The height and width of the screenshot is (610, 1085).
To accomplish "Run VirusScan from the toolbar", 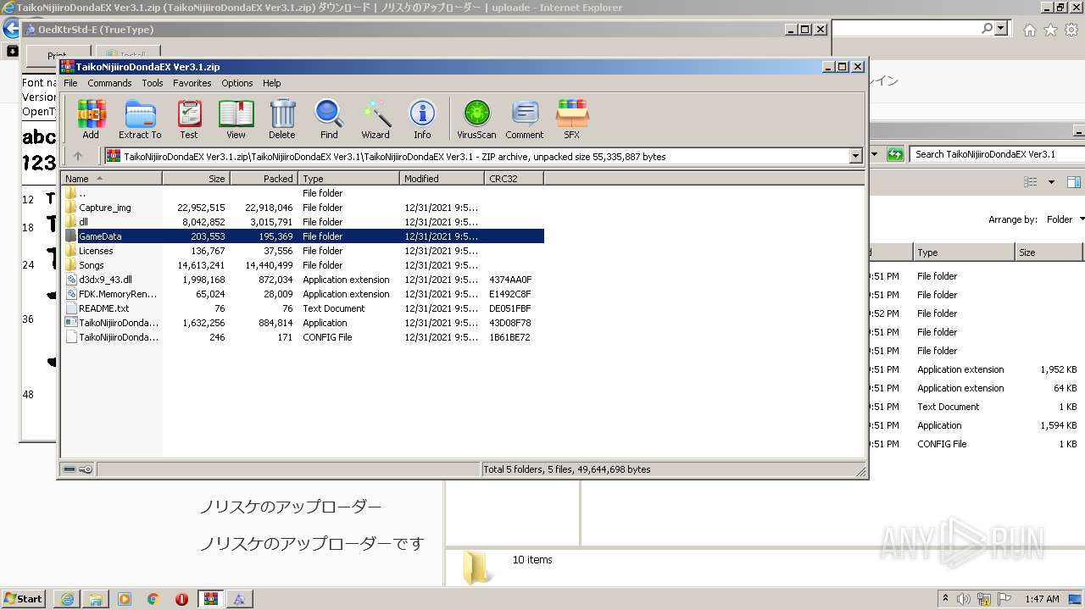I will (476, 119).
